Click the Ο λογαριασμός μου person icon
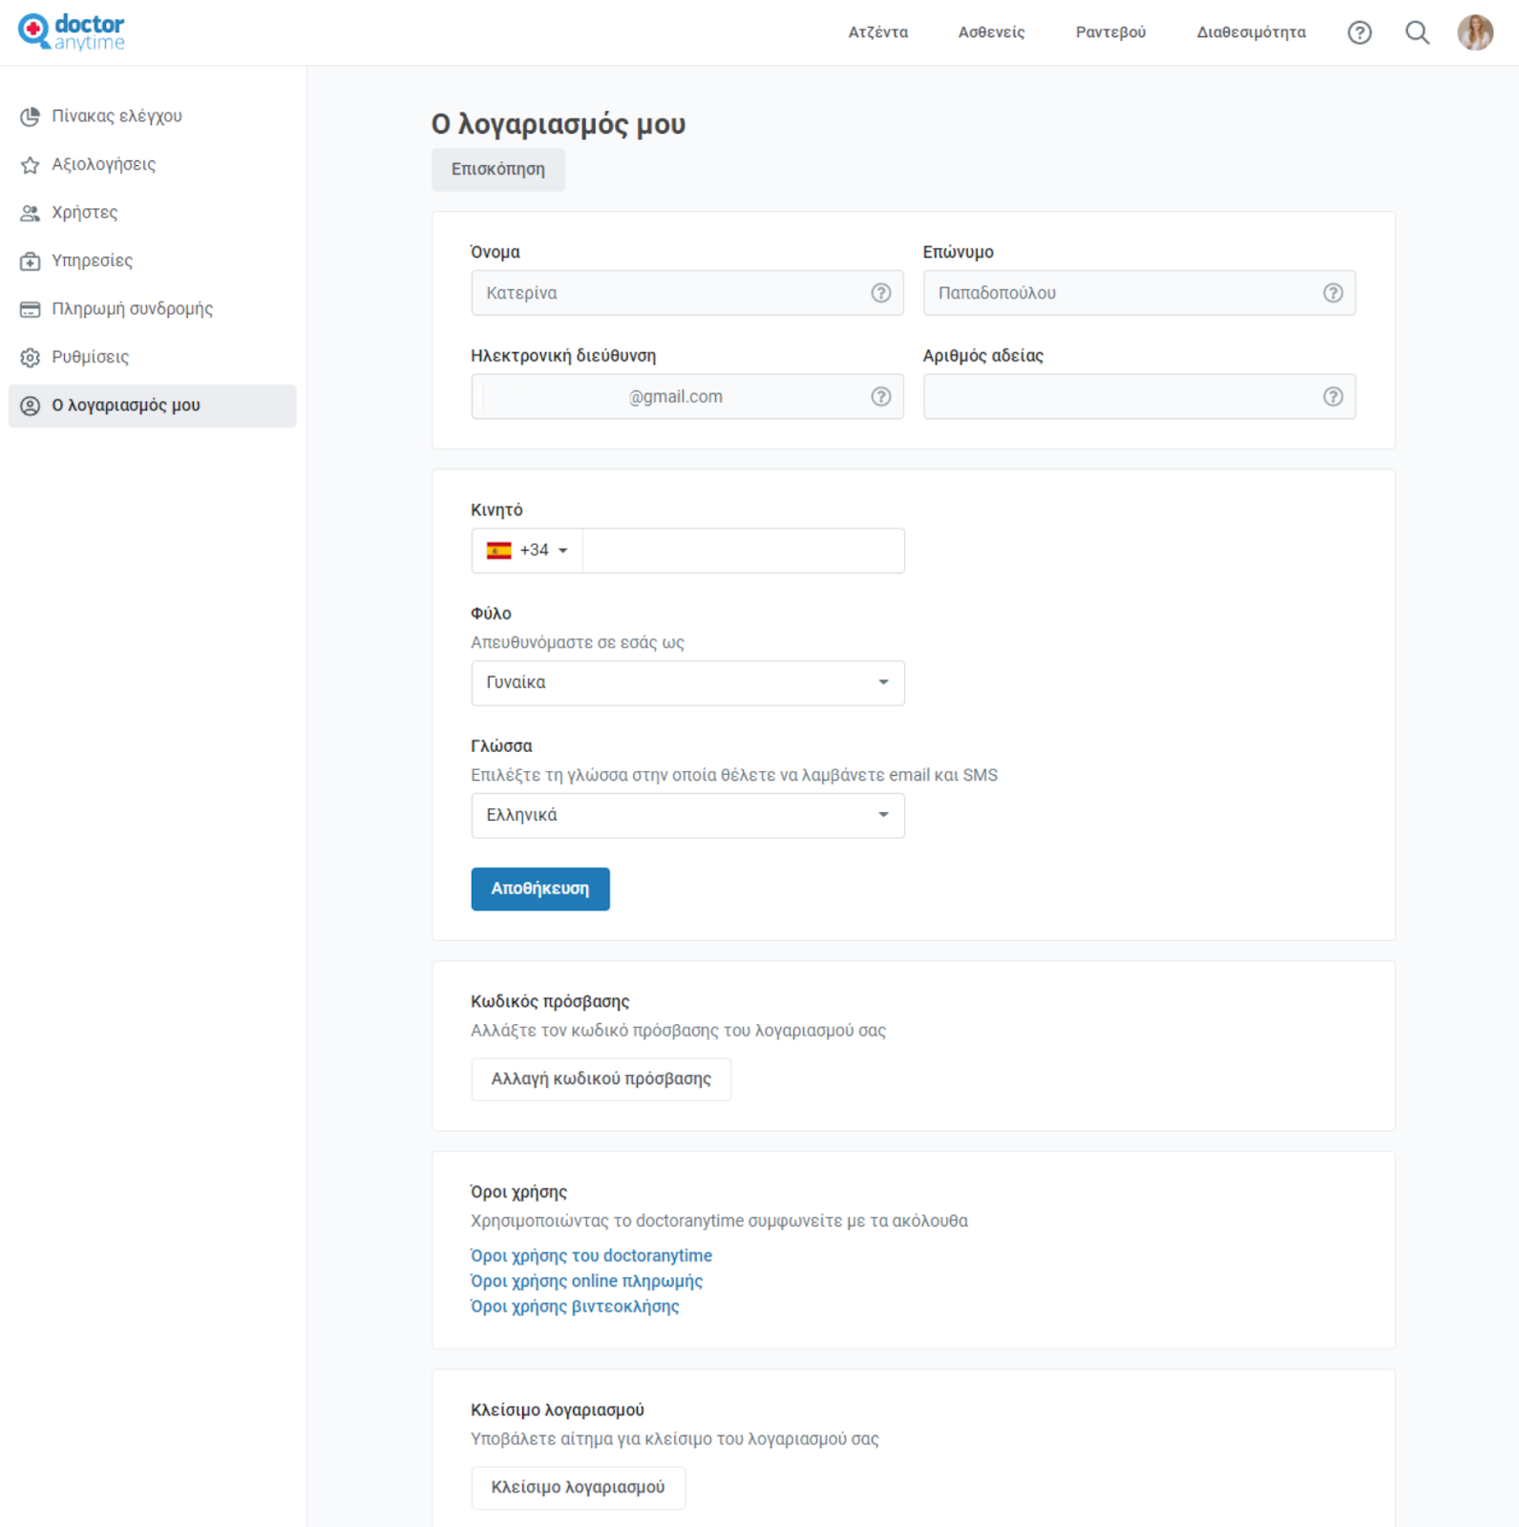 [x=31, y=406]
